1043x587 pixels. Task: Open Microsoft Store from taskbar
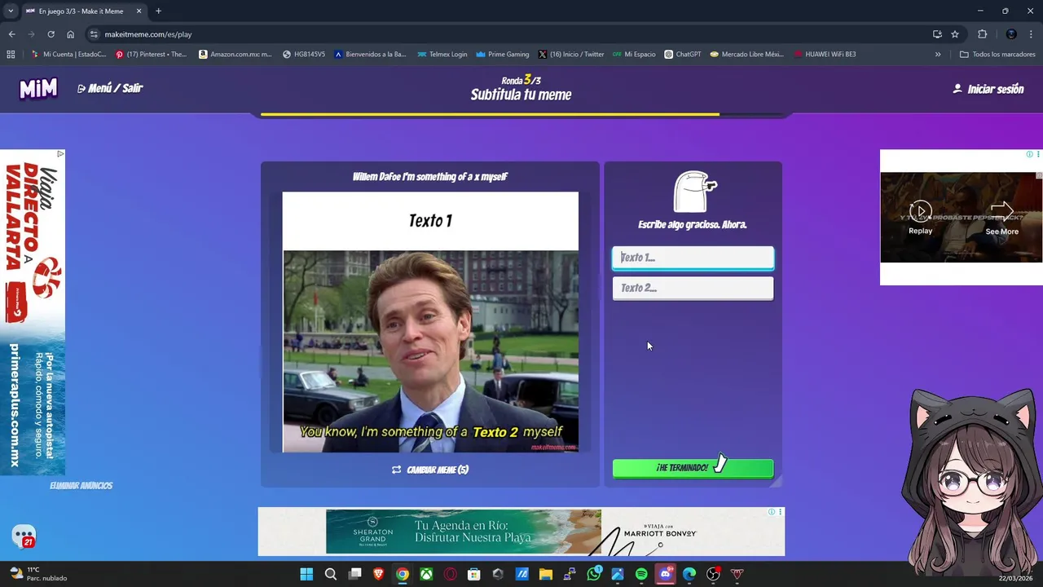[x=474, y=574]
